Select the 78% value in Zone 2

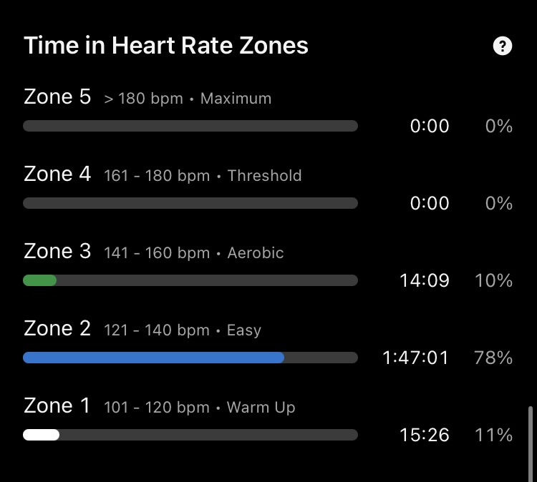pyautogui.click(x=493, y=358)
